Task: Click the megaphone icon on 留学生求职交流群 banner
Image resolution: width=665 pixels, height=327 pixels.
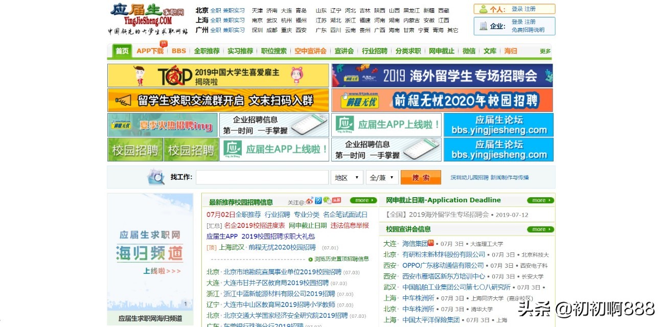Action: 123,101
